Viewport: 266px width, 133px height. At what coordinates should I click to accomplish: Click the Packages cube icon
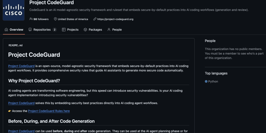tap(85, 30)
